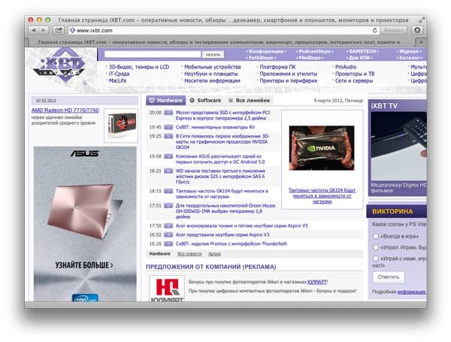Open the ЮЛМАРТ link in the Nikon offer
The height and width of the screenshot is (342, 451).
(x=317, y=282)
